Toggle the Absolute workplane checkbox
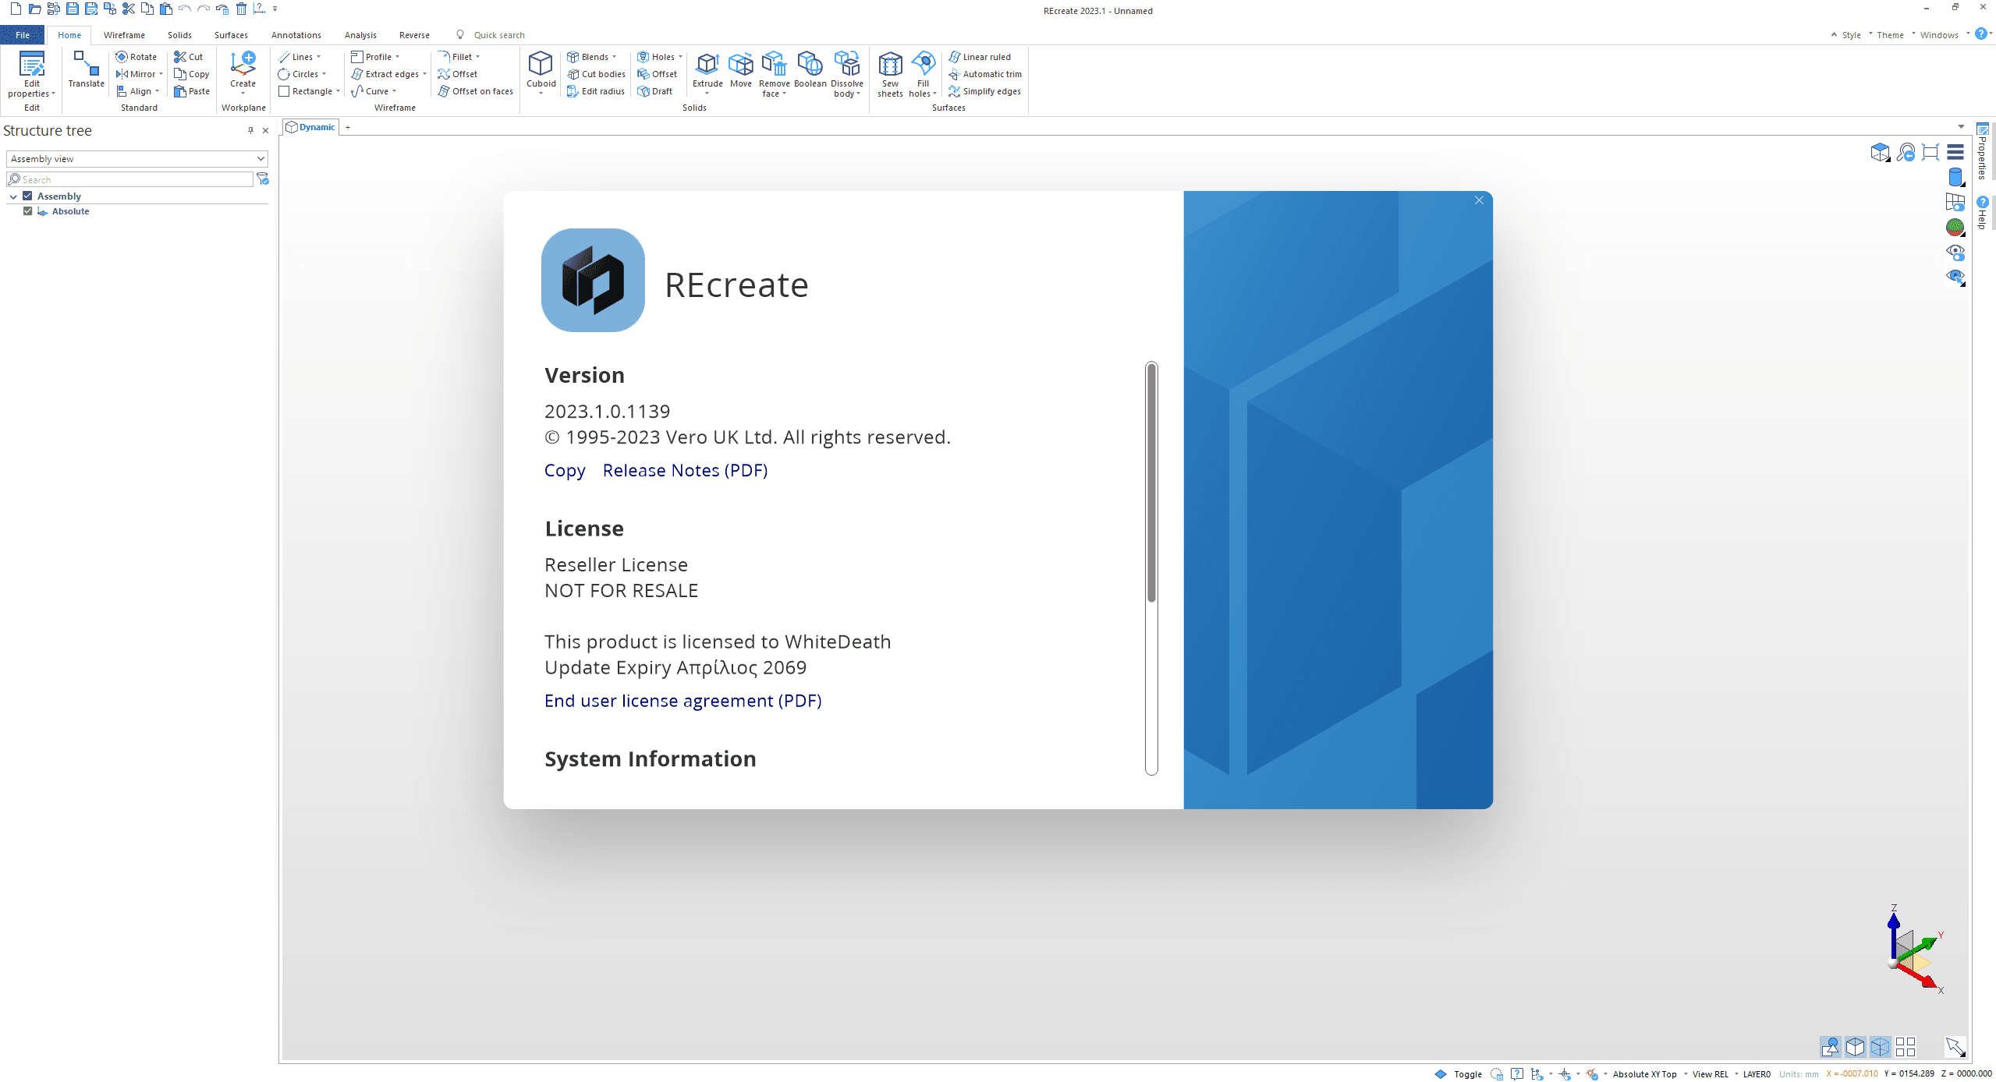Image resolution: width=1996 pixels, height=1082 pixels. 28,211
